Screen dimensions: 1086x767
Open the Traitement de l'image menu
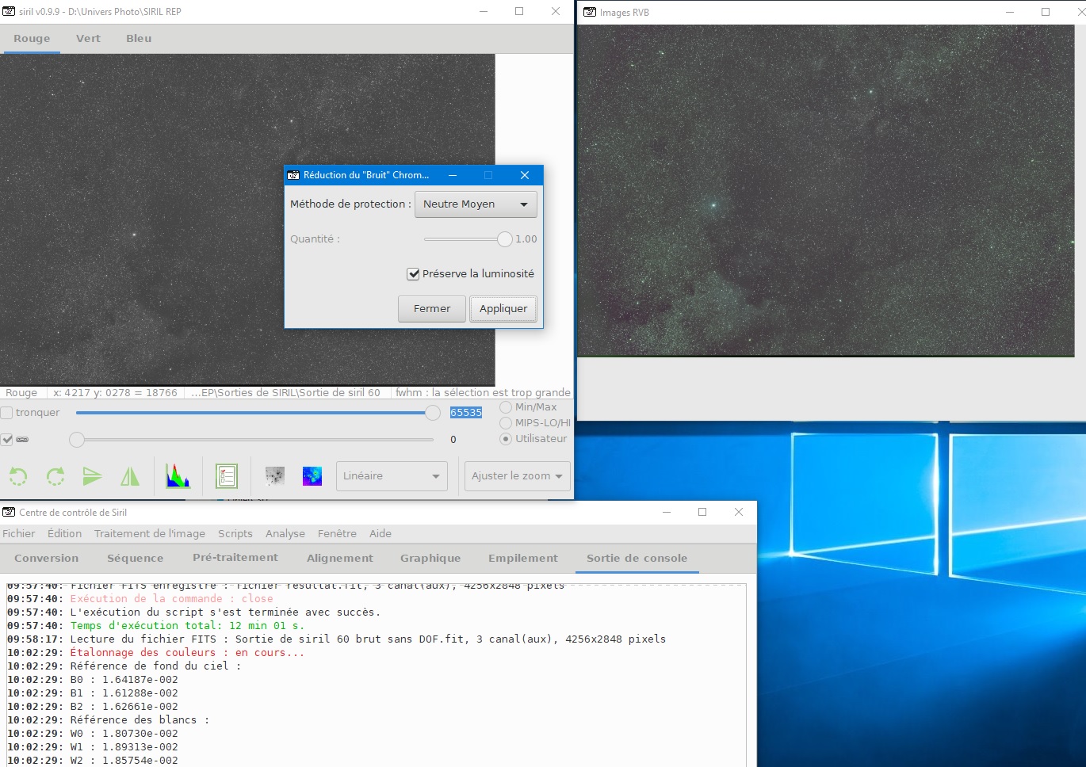pos(150,534)
